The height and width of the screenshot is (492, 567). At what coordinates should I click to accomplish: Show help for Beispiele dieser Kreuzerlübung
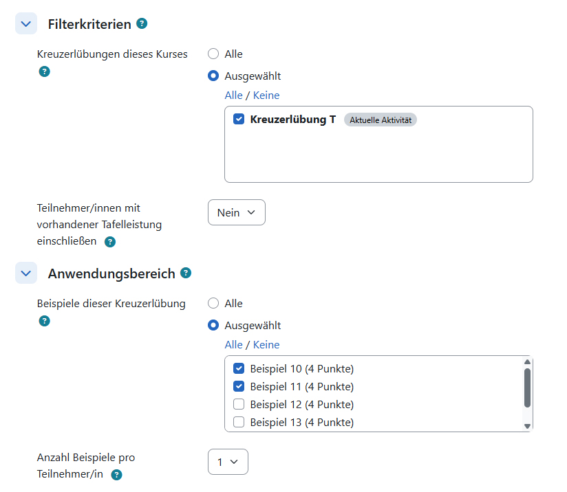[x=44, y=321]
